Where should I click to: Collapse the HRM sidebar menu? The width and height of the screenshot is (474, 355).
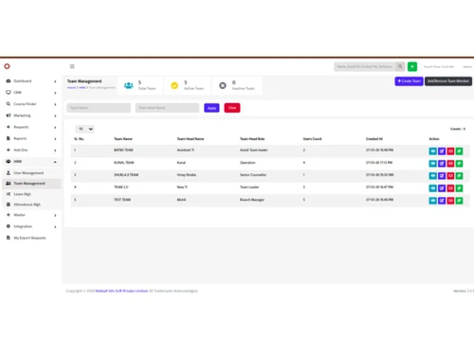pyautogui.click(x=31, y=162)
